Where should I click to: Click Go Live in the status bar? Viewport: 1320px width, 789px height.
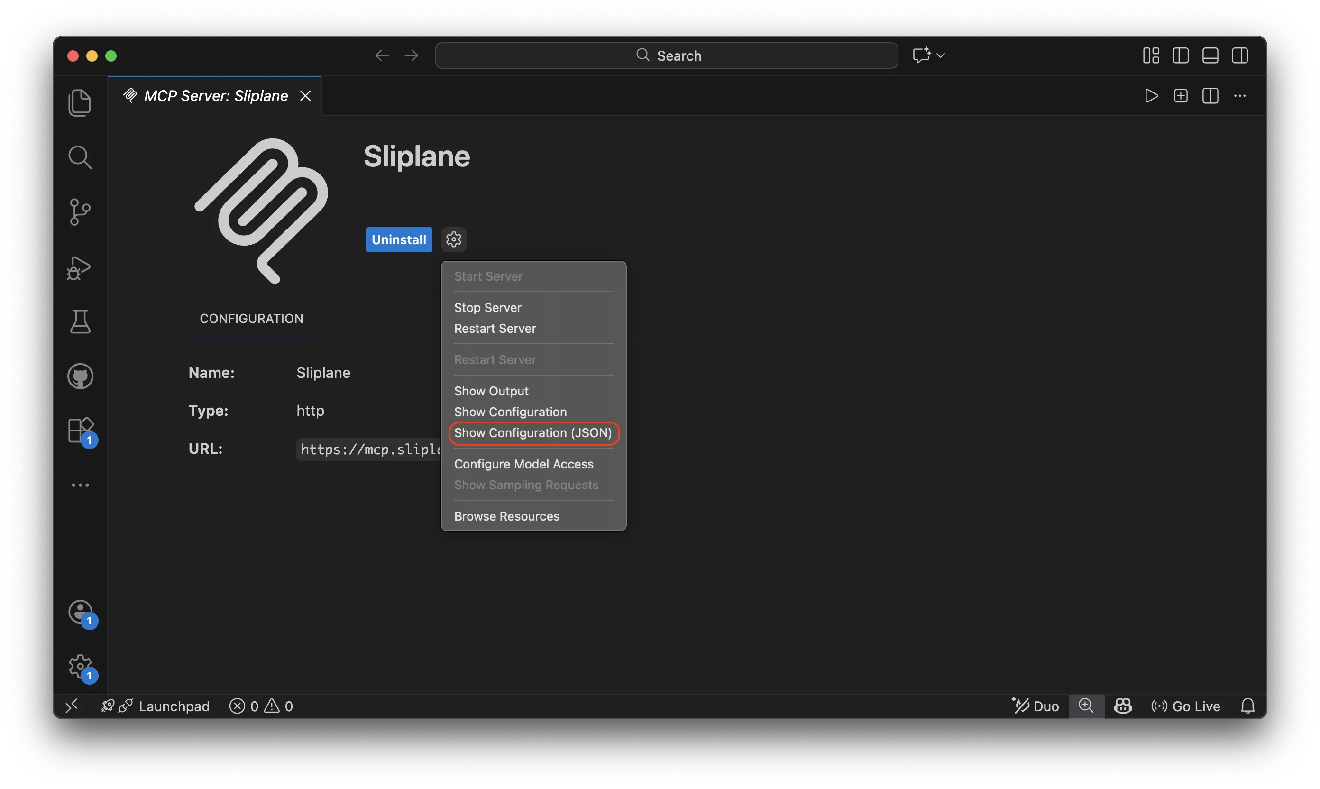pyautogui.click(x=1185, y=706)
